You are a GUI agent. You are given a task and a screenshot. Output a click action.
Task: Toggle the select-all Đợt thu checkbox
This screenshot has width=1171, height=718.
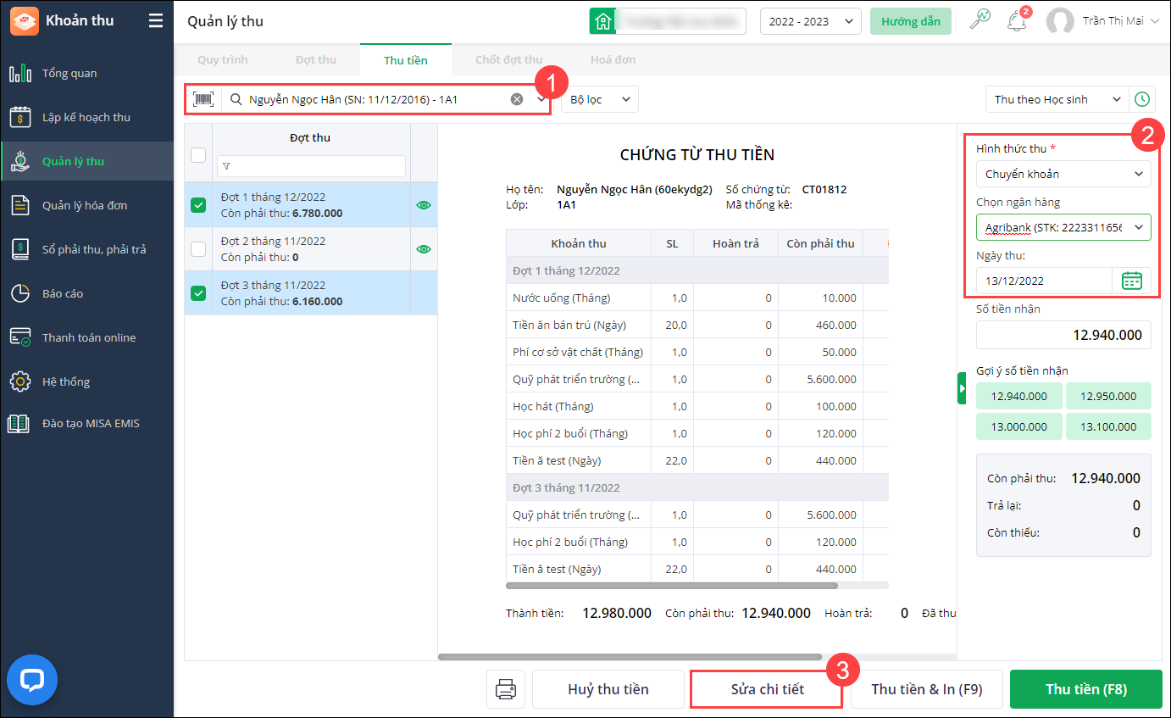[x=198, y=155]
